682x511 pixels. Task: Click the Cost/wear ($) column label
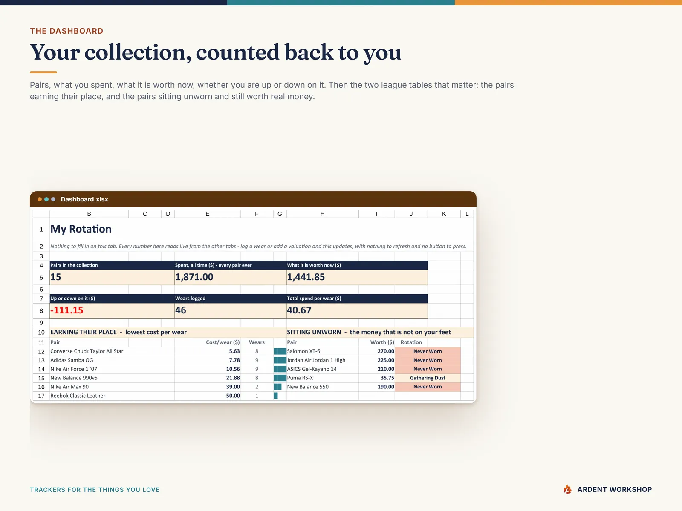point(223,342)
